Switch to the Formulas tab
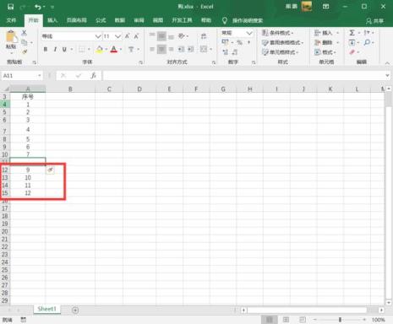The width and height of the screenshot is (393, 324). [x=101, y=20]
